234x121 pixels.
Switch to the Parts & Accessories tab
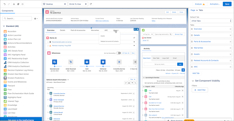point(78,30)
